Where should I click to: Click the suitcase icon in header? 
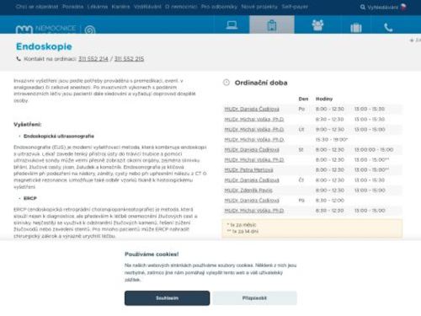click(x=356, y=28)
